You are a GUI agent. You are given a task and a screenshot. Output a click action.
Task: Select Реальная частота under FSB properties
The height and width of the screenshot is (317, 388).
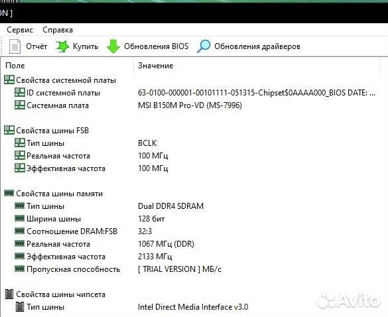point(58,156)
